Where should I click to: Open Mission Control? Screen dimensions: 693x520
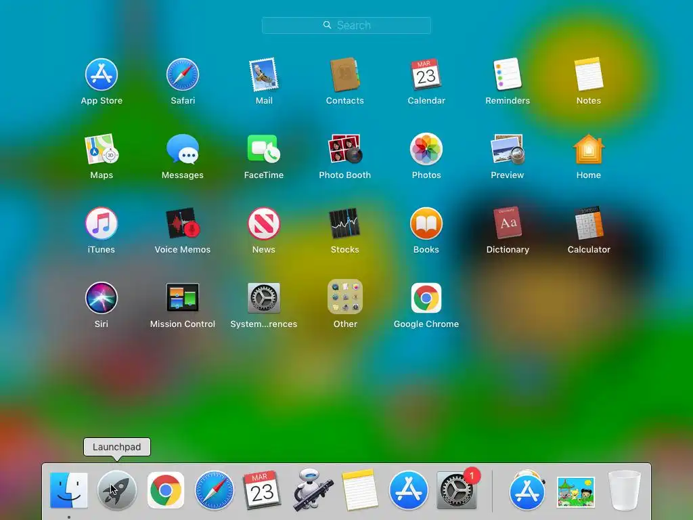click(x=183, y=298)
